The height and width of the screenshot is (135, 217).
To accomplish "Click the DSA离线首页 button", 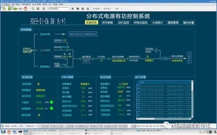I will pyautogui.click(x=82, y=126).
